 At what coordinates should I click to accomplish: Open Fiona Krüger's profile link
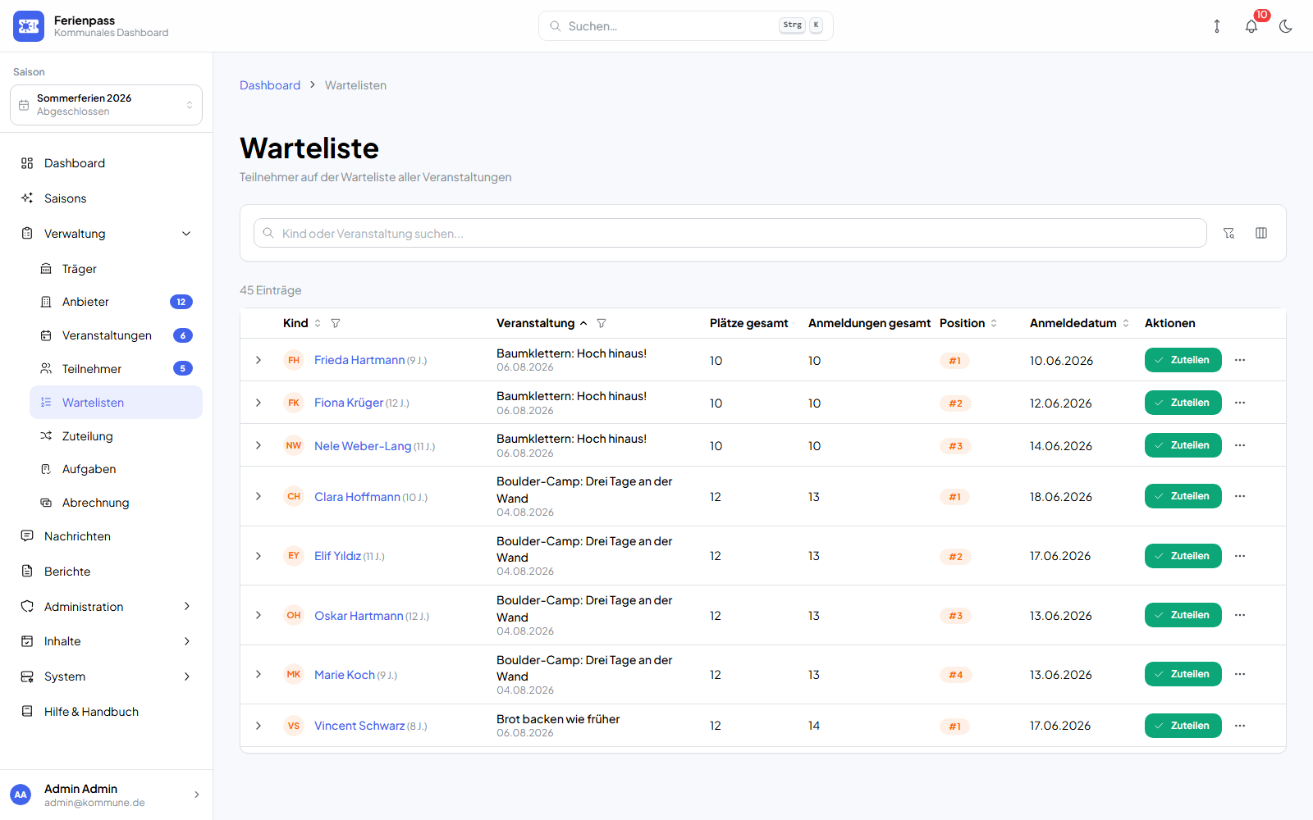pyautogui.click(x=349, y=403)
